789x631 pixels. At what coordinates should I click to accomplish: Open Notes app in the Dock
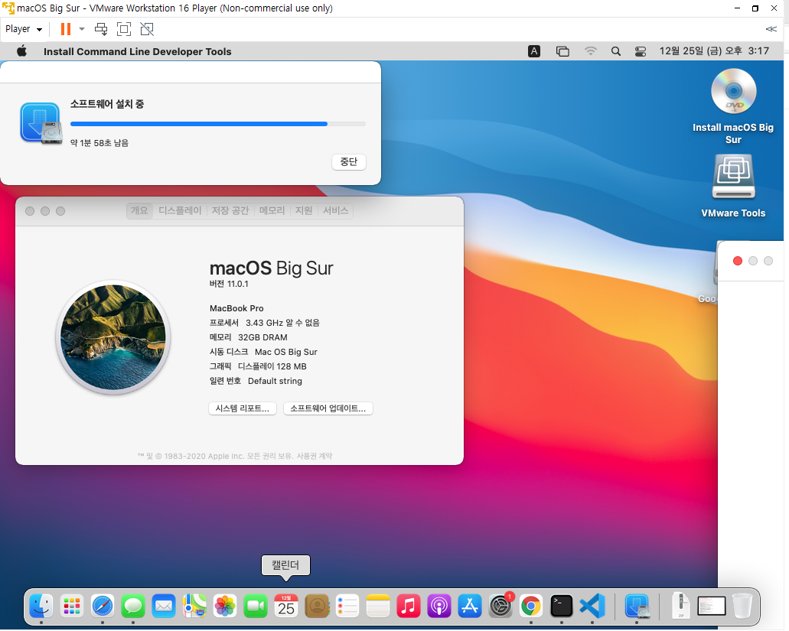pyautogui.click(x=378, y=606)
